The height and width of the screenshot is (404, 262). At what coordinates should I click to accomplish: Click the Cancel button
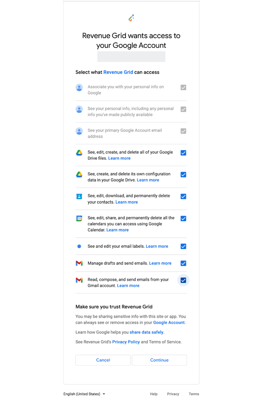(103, 360)
